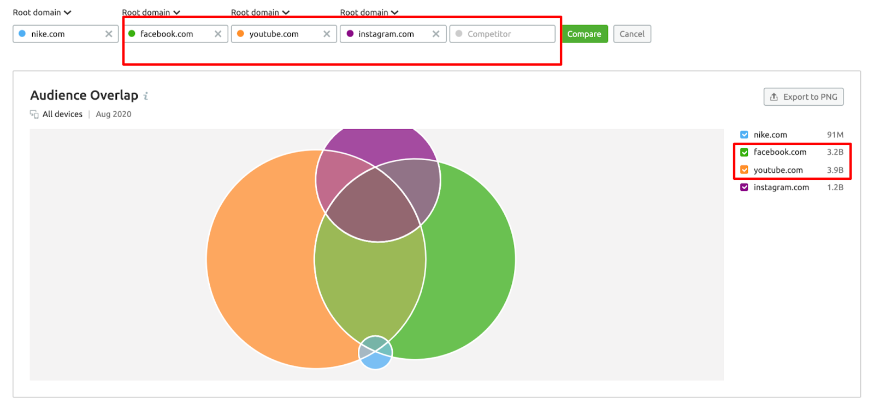
Task: Click the Cancel button
Action: click(632, 34)
